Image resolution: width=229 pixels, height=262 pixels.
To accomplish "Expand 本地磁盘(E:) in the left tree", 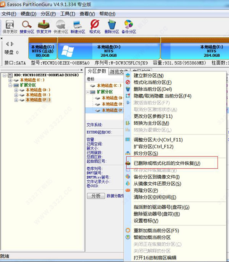I will [16, 95].
